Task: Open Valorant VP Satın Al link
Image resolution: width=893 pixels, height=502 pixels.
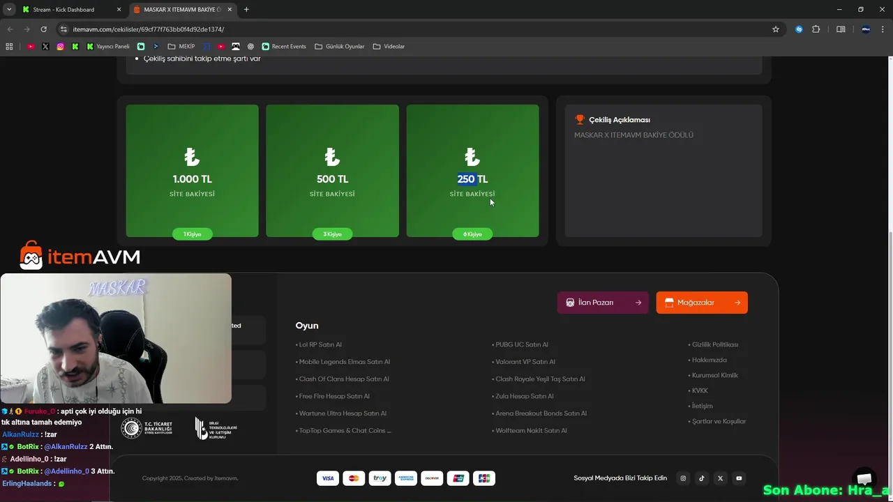Action: [524, 362]
